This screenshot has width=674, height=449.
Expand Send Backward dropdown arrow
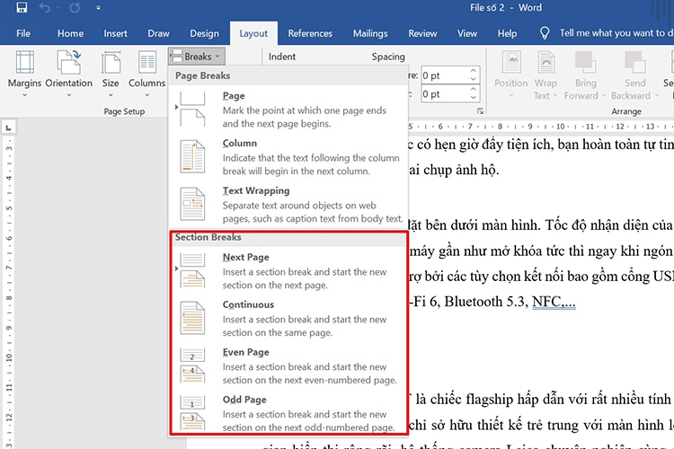click(656, 95)
